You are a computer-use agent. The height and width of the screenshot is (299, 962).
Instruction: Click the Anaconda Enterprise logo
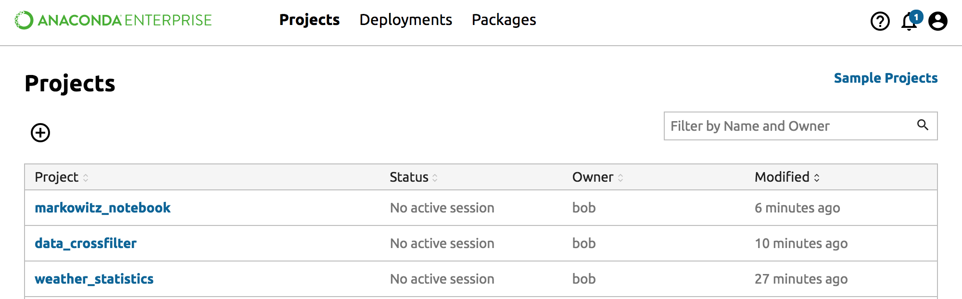113,20
